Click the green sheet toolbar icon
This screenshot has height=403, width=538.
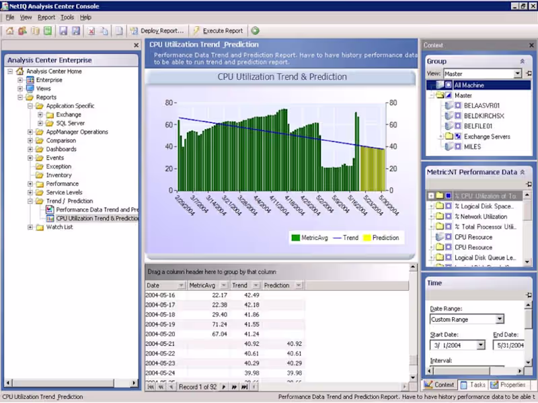tap(48, 31)
